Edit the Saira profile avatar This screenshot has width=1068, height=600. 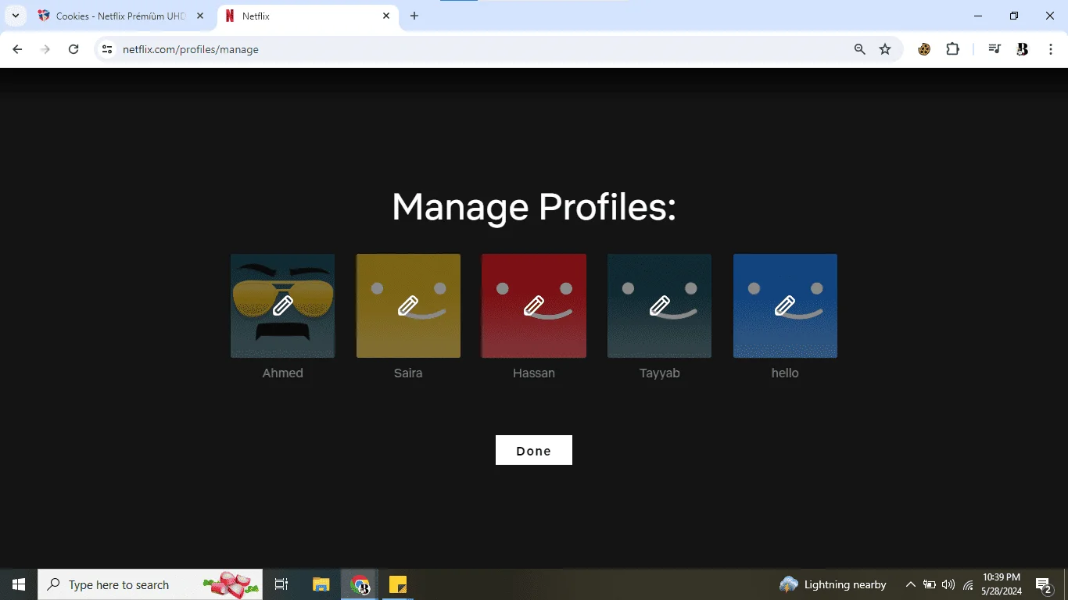tap(408, 305)
